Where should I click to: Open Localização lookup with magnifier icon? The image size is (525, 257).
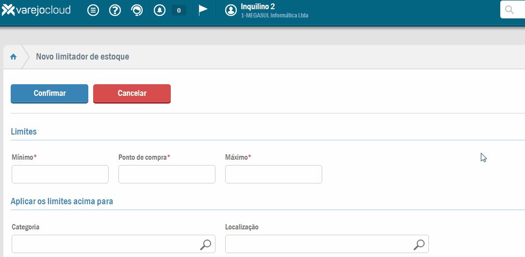(419, 245)
